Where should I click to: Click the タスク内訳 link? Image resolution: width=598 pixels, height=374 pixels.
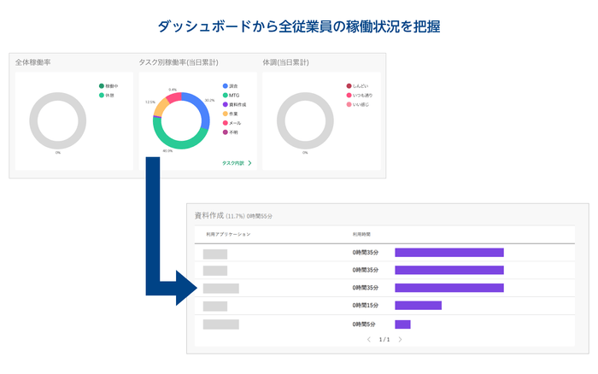coord(232,162)
